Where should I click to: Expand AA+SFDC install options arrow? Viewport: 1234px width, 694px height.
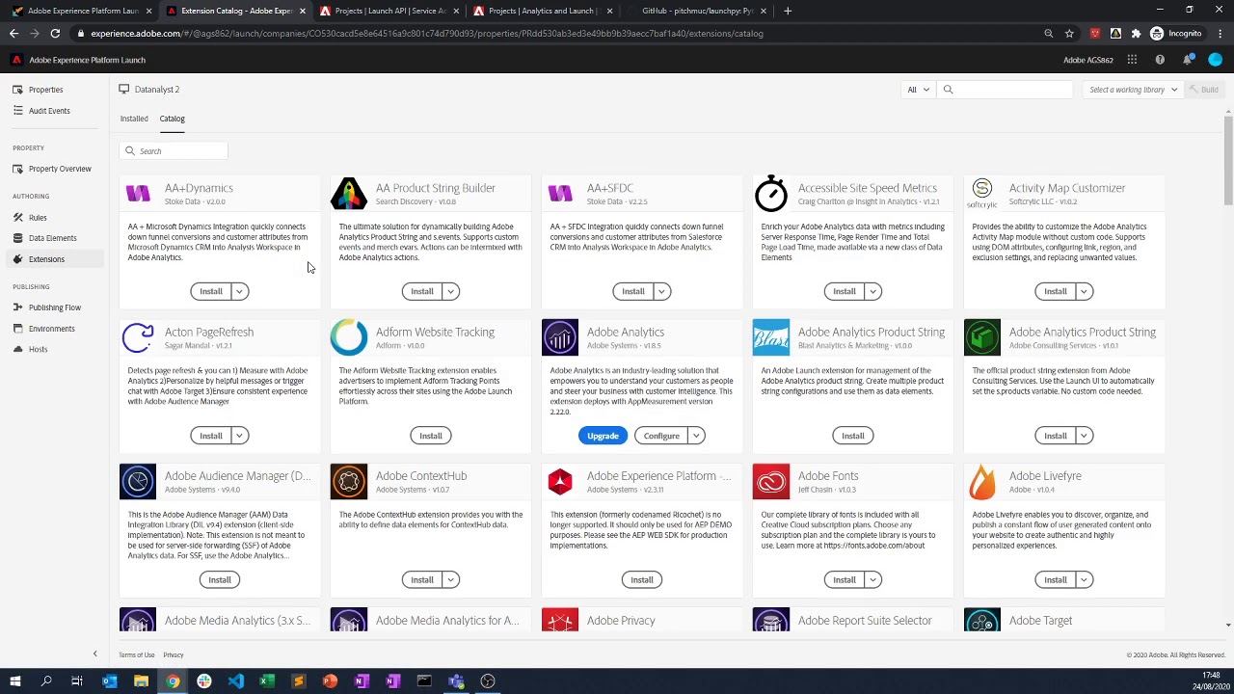pos(661,291)
